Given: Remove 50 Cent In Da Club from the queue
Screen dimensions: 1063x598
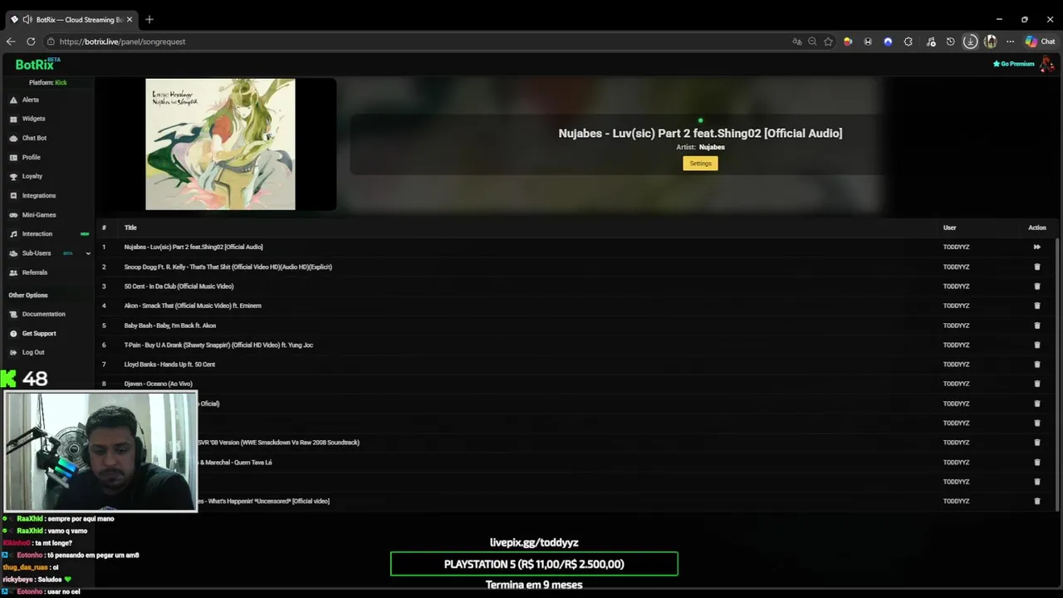Looking at the screenshot, I should (1036, 286).
